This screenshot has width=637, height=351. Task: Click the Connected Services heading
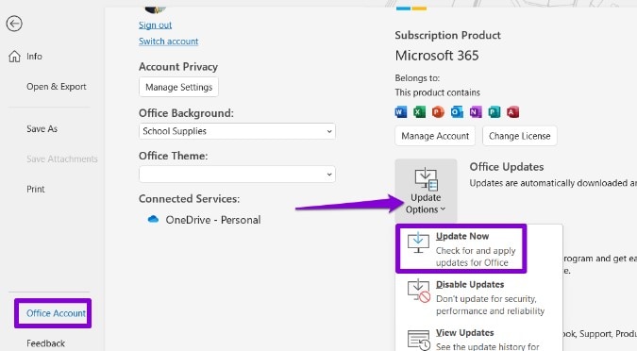click(189, 199)
